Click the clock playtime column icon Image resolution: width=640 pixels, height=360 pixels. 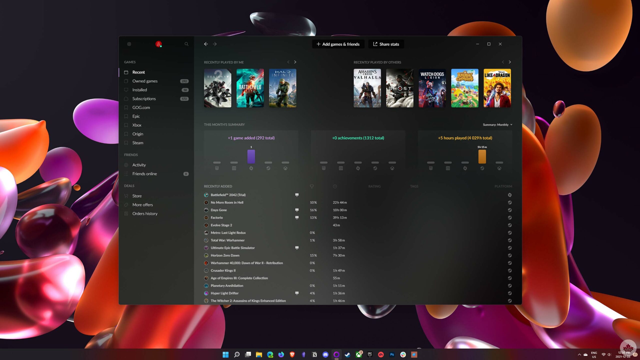[335, 186]
